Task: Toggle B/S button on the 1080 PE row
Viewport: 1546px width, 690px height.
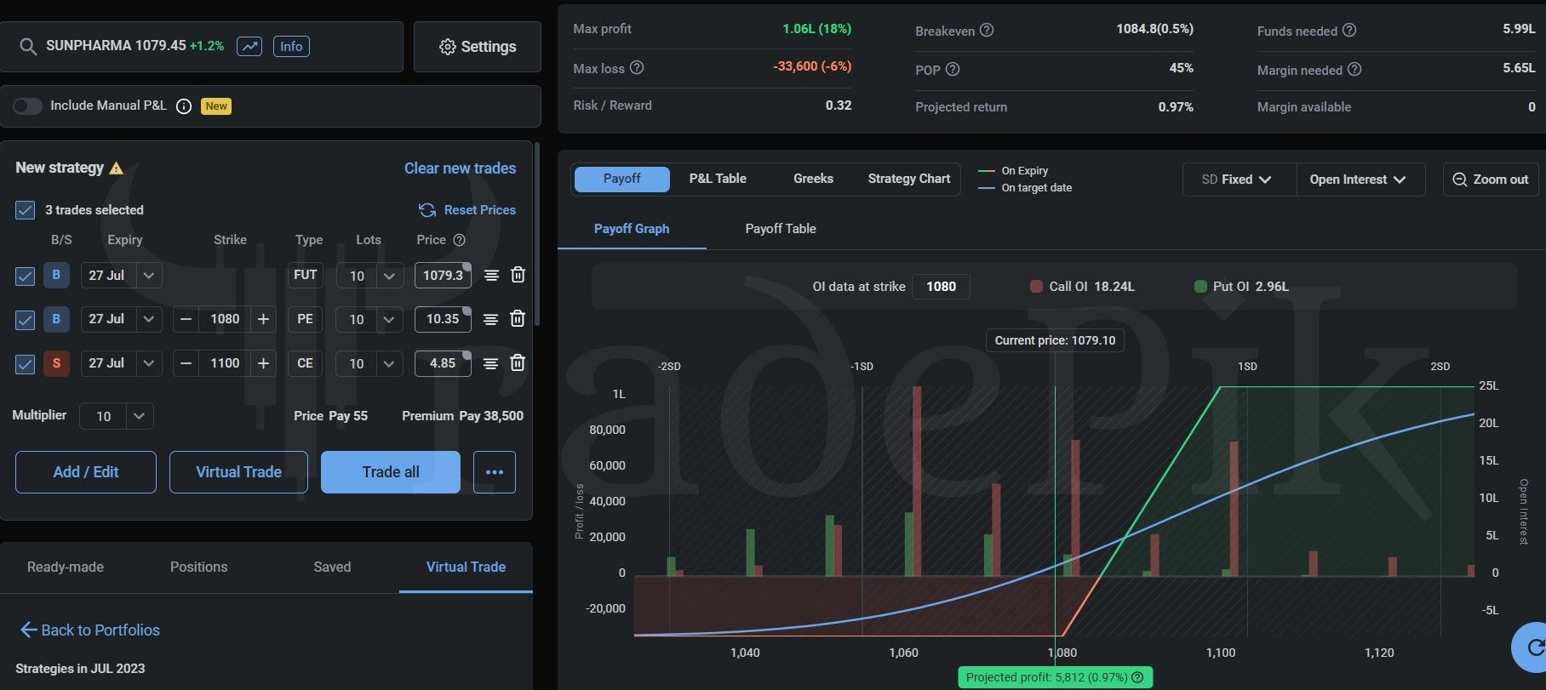Action: [x=56, y=319]
